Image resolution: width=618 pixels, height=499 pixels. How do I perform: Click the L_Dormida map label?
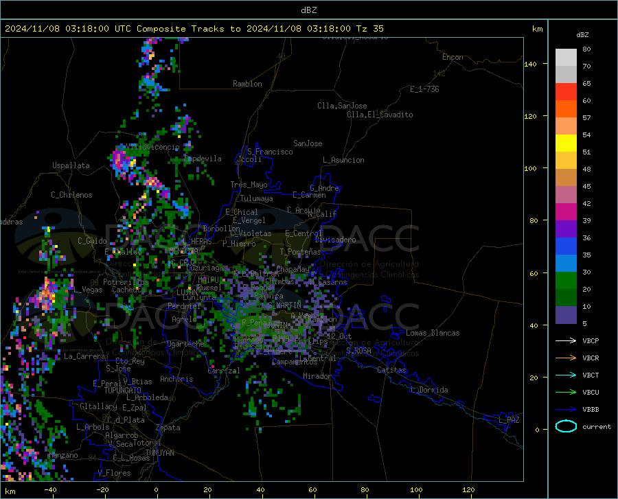click(x=428, y=390)
